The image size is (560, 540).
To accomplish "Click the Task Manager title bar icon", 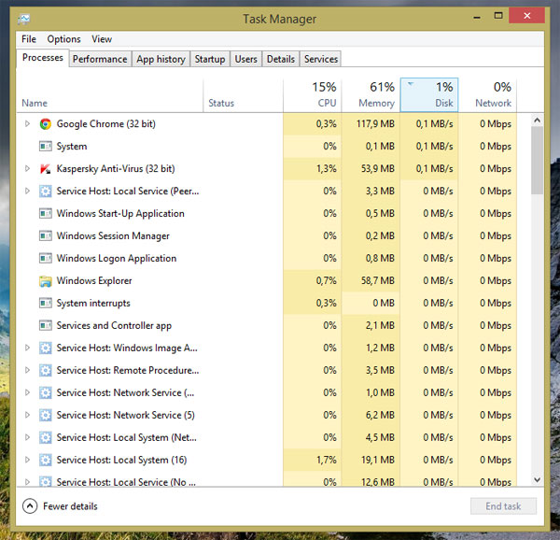I will pyautogui.click(x=22, y=19).
